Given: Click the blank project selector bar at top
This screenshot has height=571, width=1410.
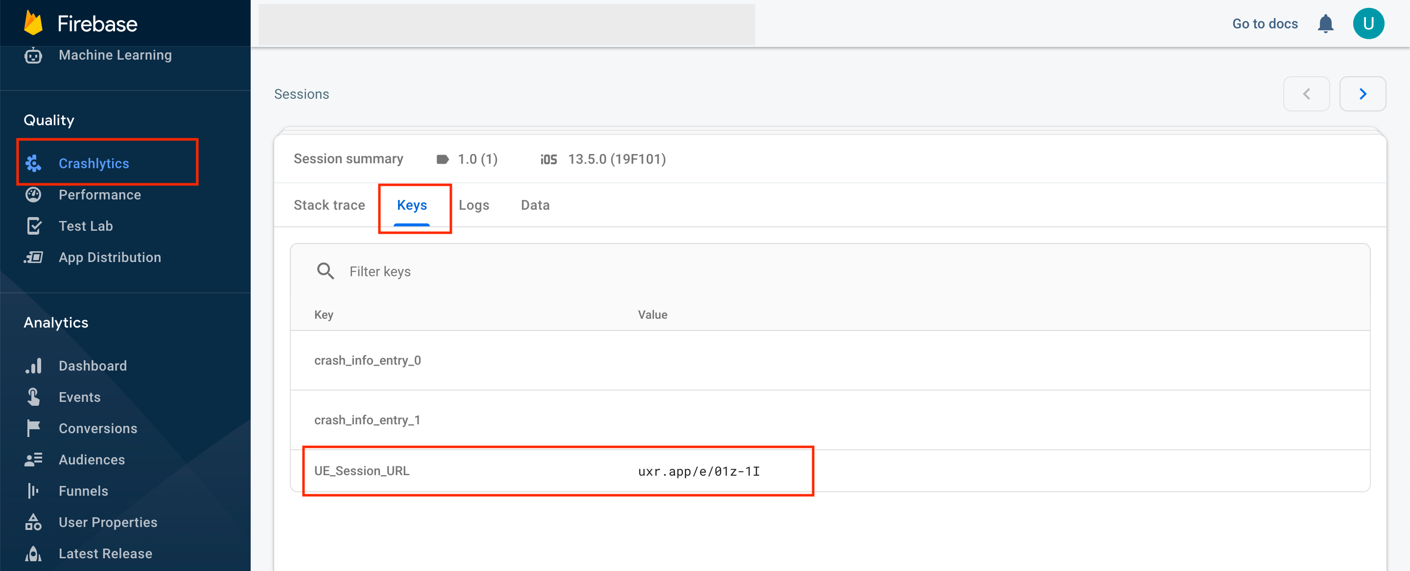Looking at the screenshot, I should (x=506, y=24).
